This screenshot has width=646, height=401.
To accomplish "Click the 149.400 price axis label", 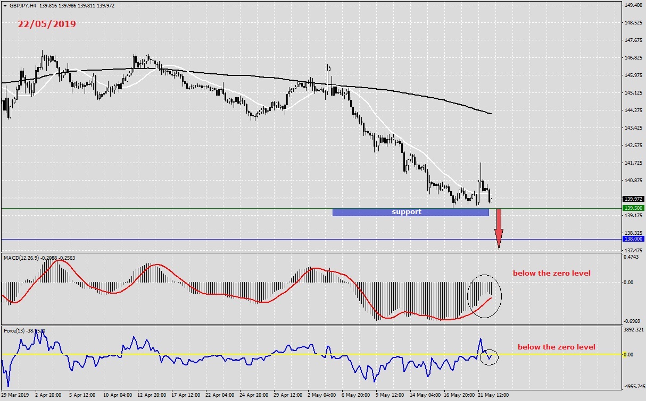I will [633, 5].
